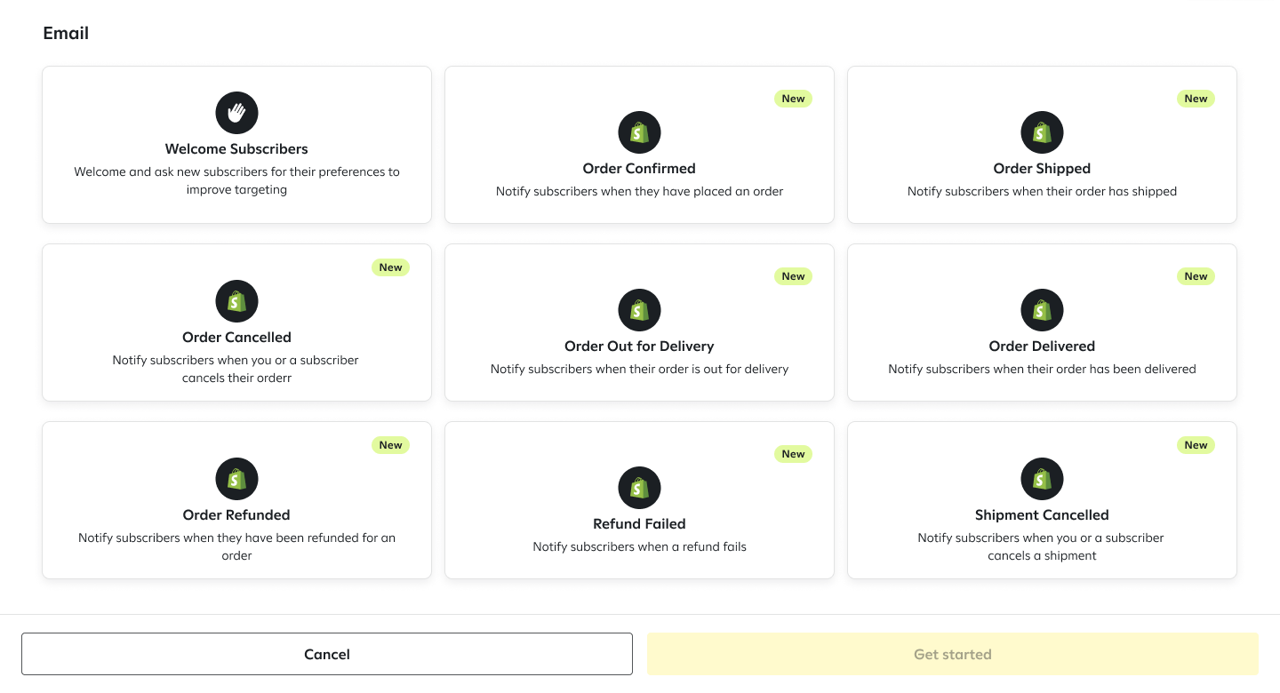Click the Shopify icon above Shipment Cancelled
Screen dimensions: 1280x693
coord(1042,479)
